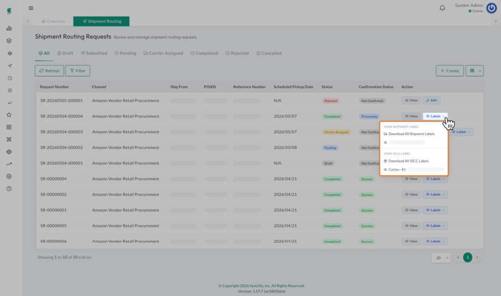Go to next page arrow
Image resolution: width=501 pixels, height=296 pixels.
click(x=477, y=257)
